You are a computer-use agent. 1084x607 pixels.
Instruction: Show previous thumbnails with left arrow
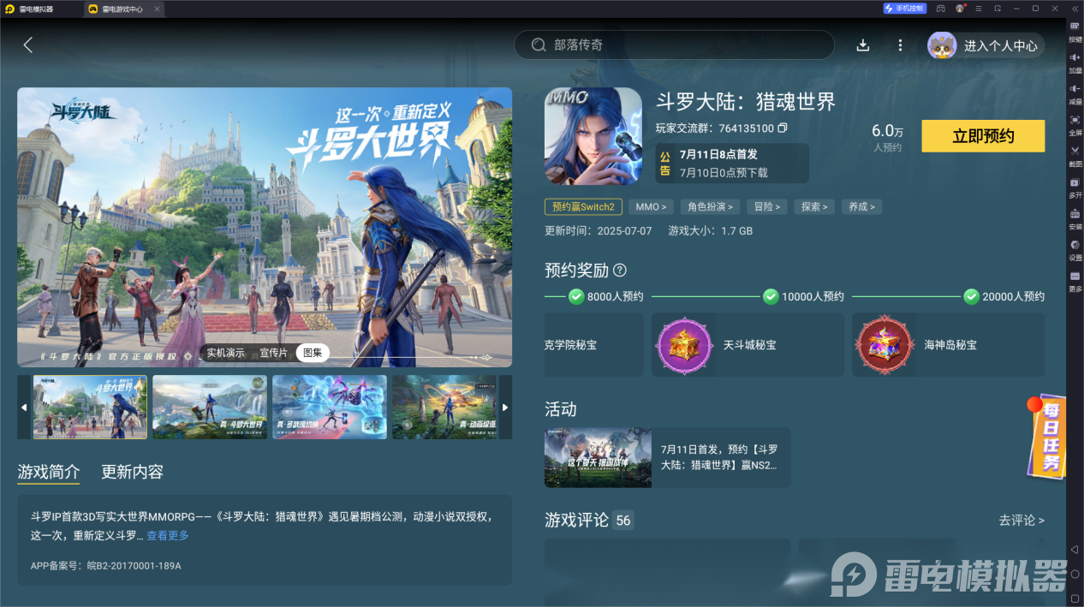click(x=24, y=408)
